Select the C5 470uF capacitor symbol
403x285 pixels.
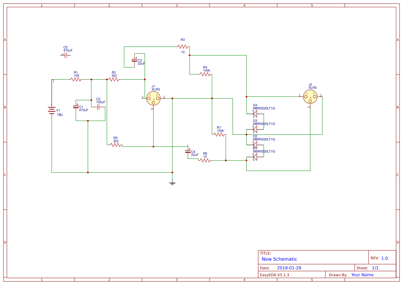(66, 55)
